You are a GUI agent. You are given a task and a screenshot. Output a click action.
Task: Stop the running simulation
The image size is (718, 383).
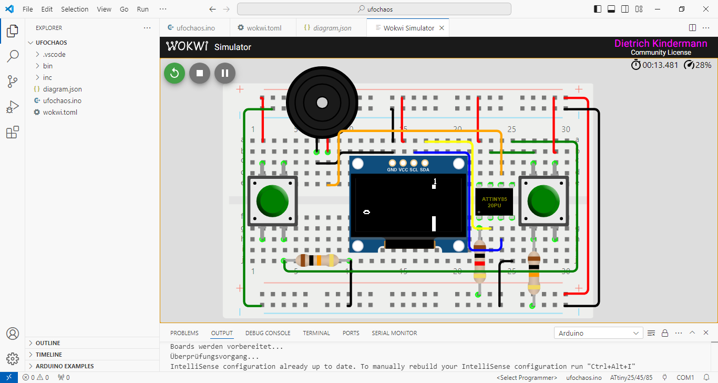click(x=200, y=73)
